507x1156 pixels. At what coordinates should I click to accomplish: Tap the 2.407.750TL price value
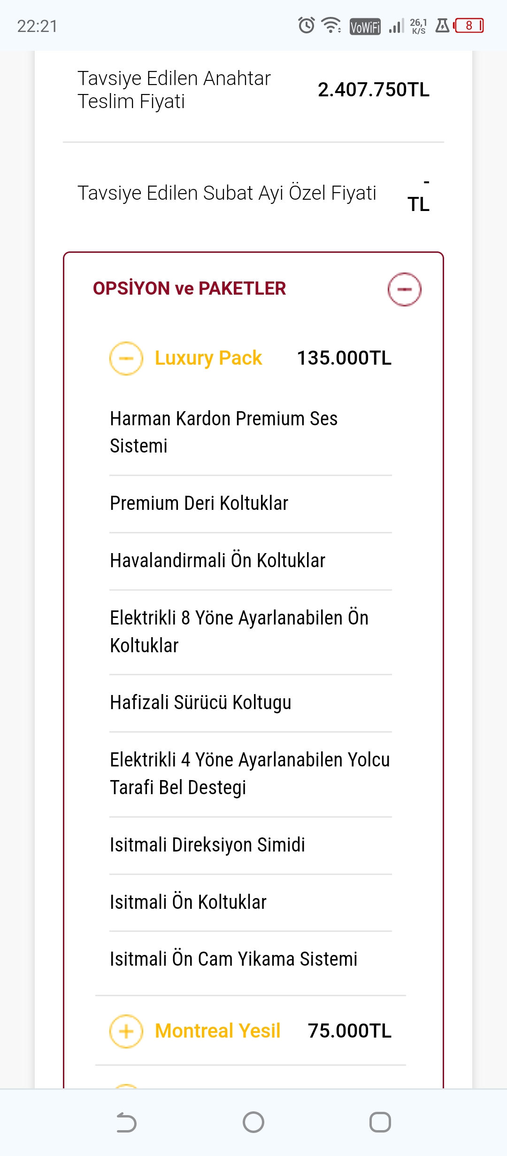373,90
